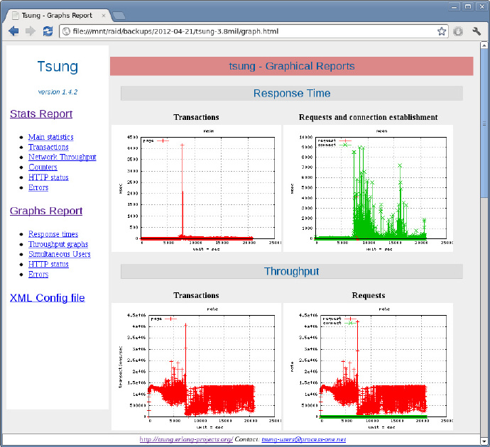Go to the Main statistics link

coord(51,137)
